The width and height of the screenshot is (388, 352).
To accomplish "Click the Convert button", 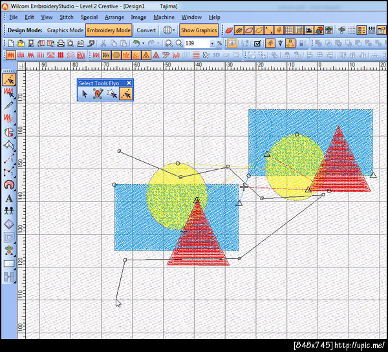I will point(146,30).
